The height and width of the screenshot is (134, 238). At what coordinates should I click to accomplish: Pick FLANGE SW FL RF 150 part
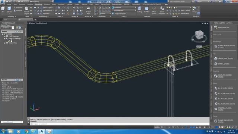[223, 121]
